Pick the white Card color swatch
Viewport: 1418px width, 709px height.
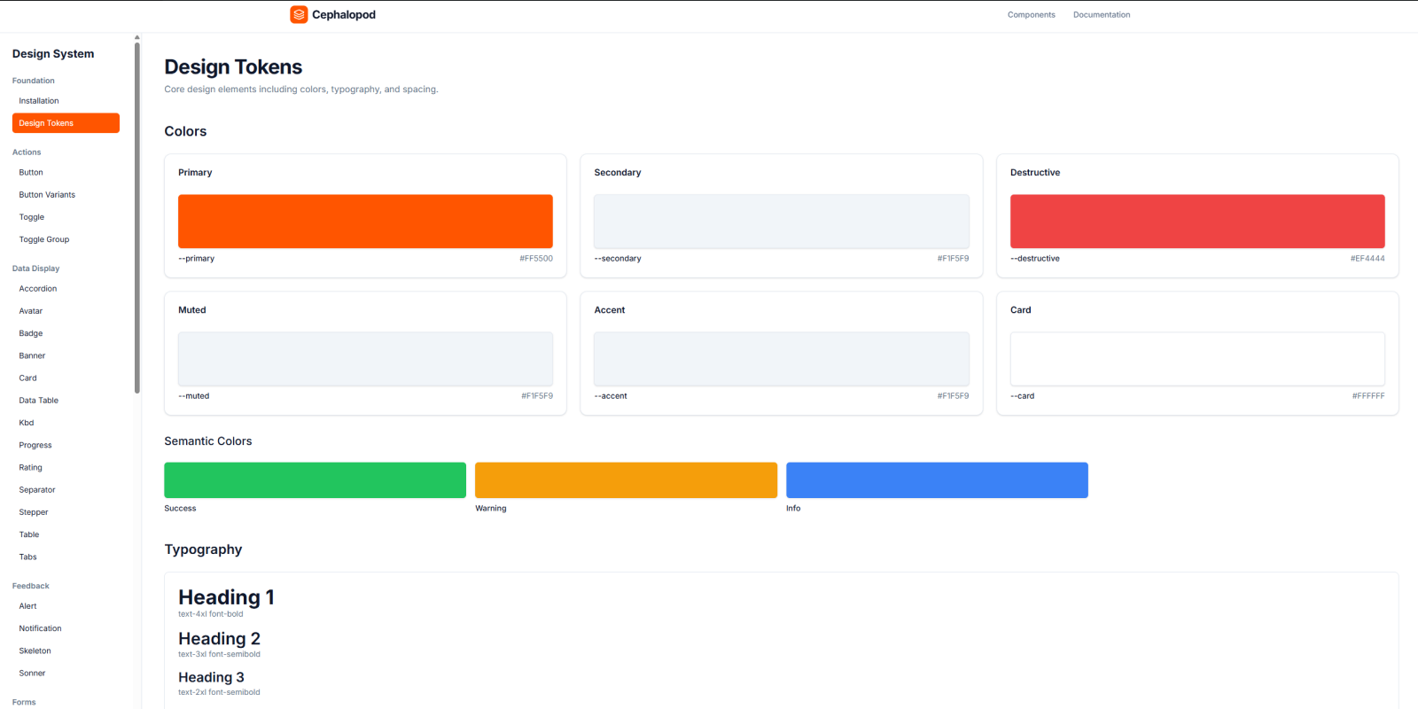[x=1197, y=359]
